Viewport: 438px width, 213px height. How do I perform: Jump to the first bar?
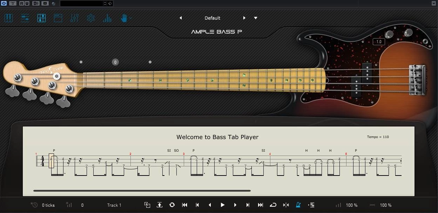(184, 205)
